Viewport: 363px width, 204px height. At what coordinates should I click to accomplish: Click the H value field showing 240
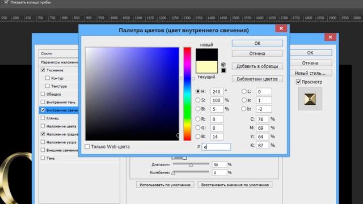click(x=217, y=92)
